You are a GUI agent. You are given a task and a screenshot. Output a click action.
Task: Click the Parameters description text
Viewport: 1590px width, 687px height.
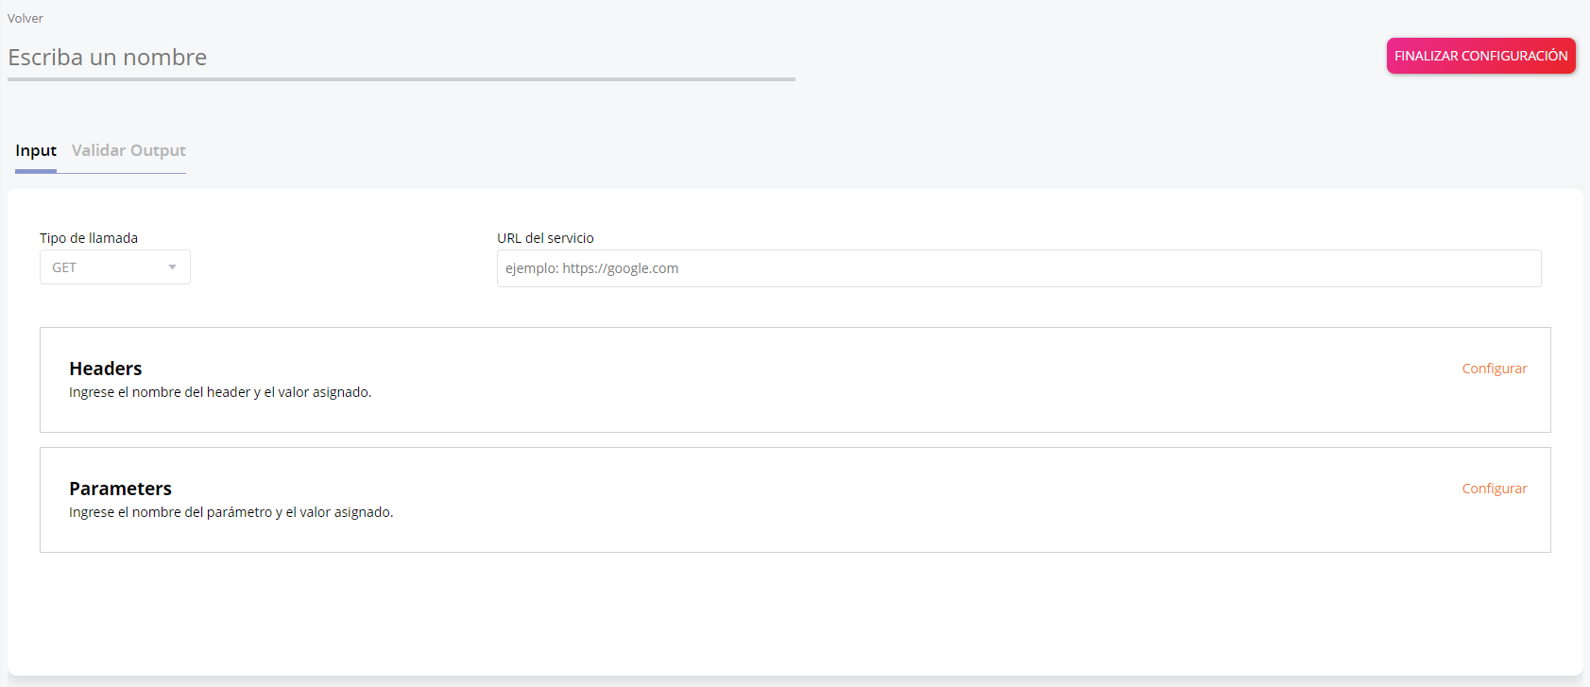click(x=231, y=512)
